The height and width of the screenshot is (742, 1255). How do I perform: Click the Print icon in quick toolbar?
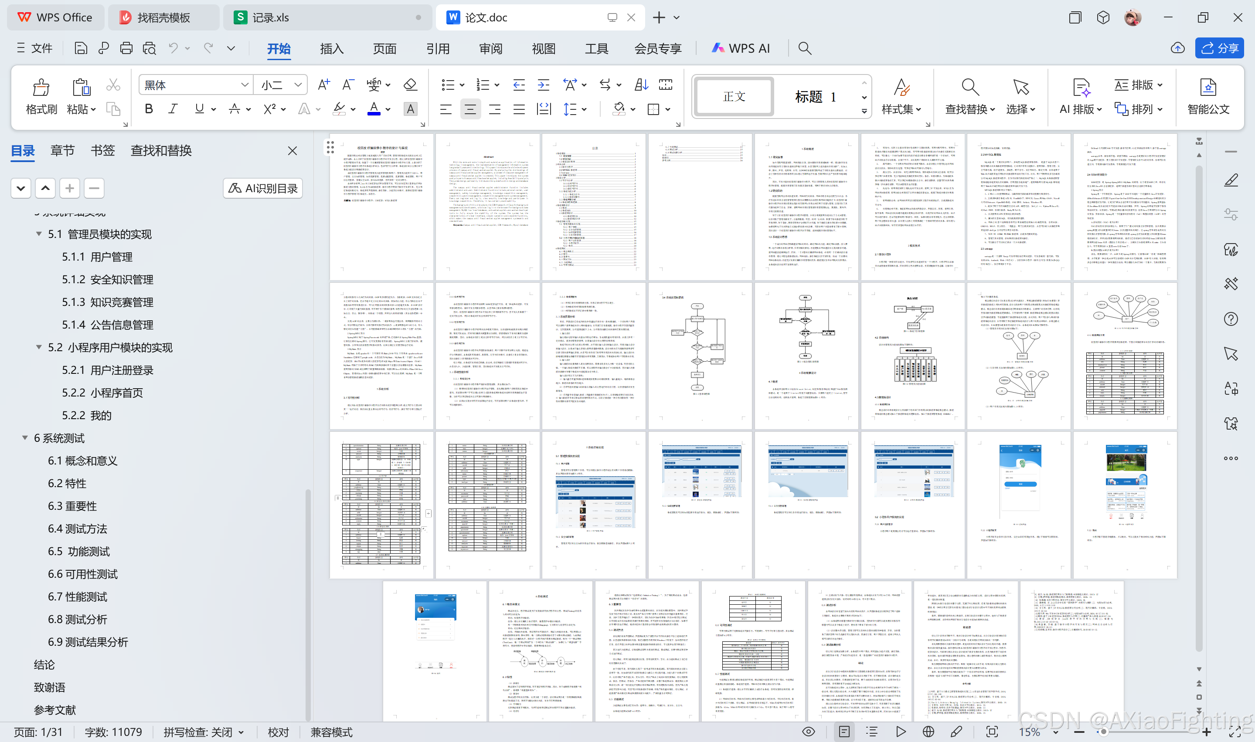pos(126,48)
